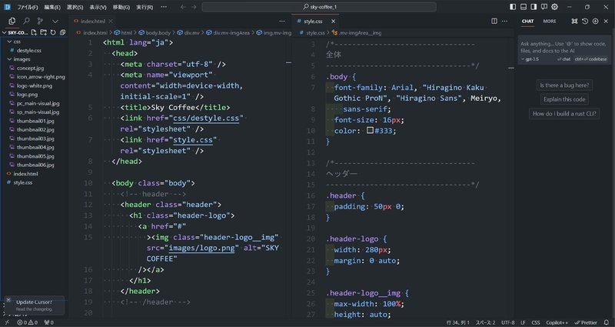Image resolution: width=615 pixels, height=327 pixels.
Task: Open style.css in file tree
Action: click(23, 182)
